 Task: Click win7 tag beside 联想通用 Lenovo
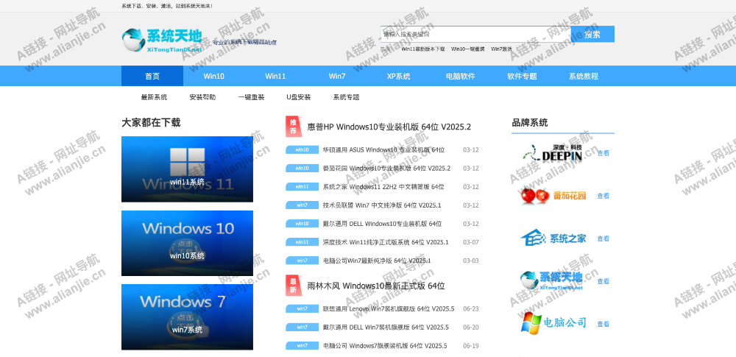(x=302, y=308)
